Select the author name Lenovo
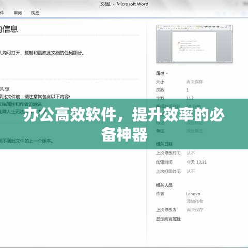 click(x=193, y=194)
